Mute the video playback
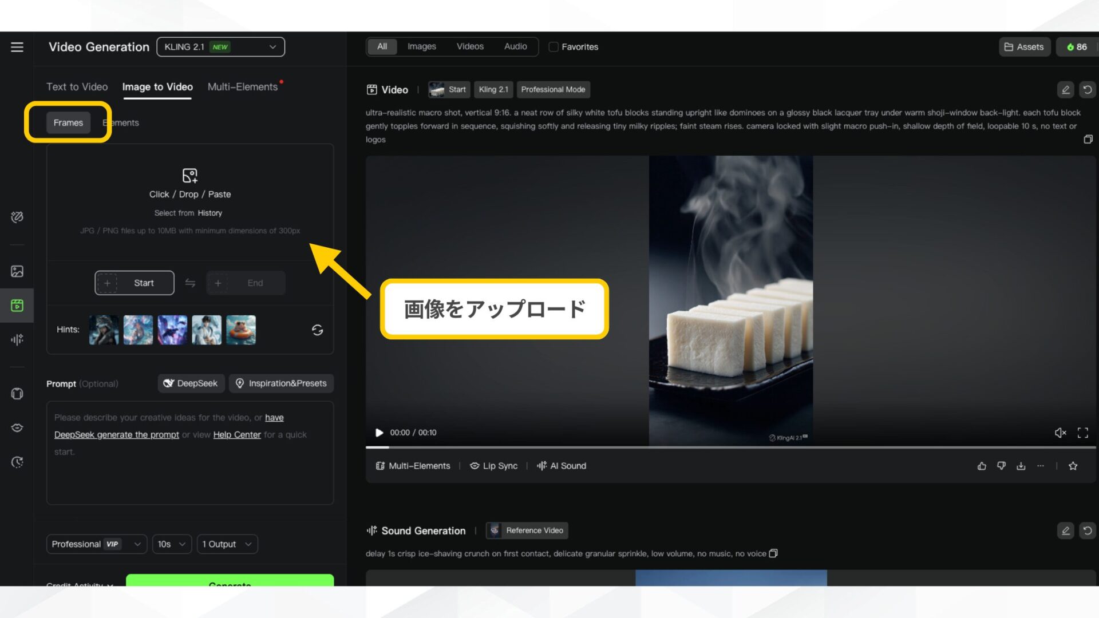Viewport: 1099px width, 618px height. [1061, 433]
